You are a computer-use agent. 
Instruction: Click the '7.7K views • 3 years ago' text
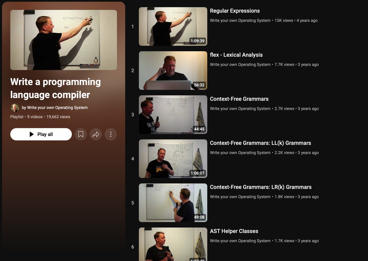tap(297, 65)
